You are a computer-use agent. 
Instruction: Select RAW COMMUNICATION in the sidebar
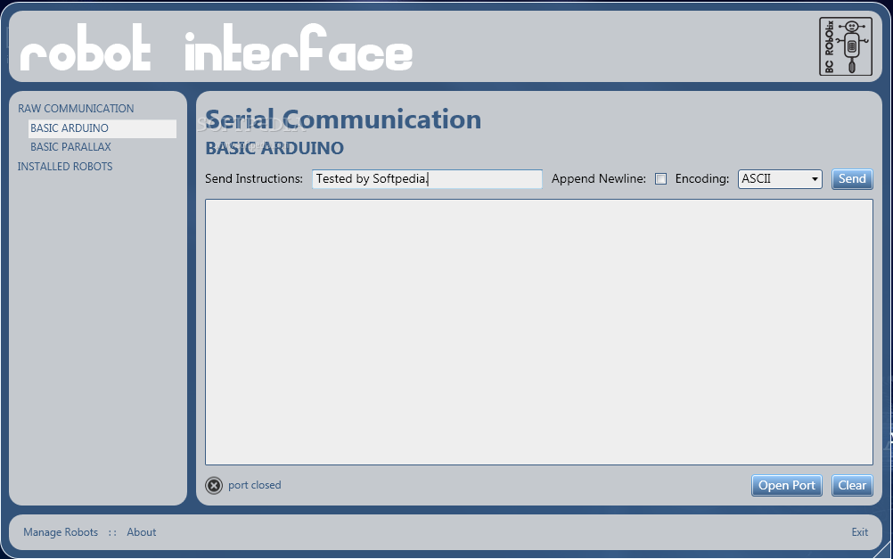[x=76, y=109]
